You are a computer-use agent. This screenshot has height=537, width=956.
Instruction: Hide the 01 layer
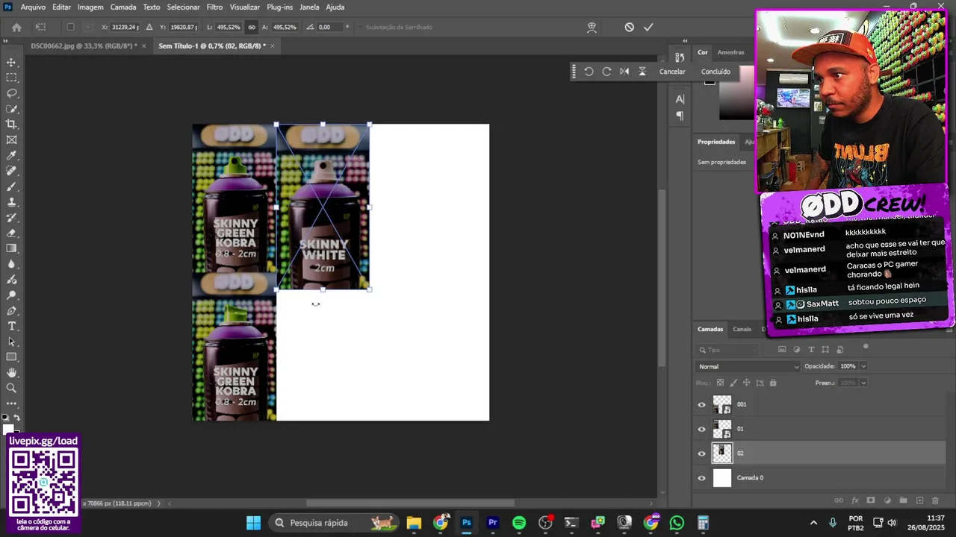point(701,429)
